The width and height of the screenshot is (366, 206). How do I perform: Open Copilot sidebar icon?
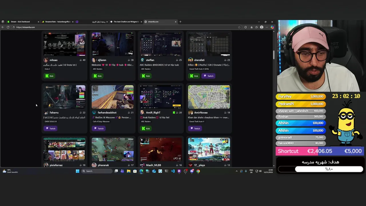coord(272,27)
